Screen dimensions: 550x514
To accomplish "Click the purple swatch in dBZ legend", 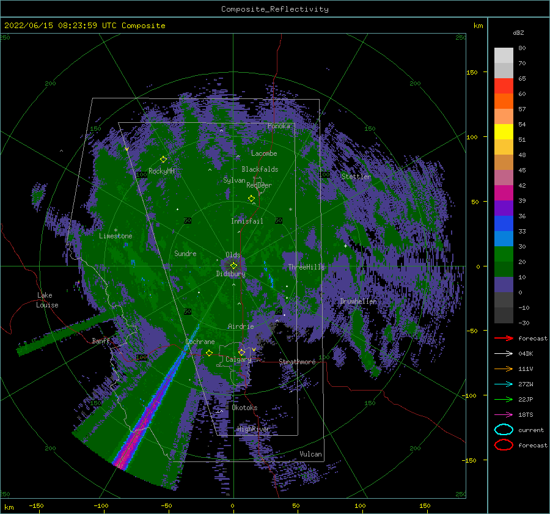I will coord(504,208).
